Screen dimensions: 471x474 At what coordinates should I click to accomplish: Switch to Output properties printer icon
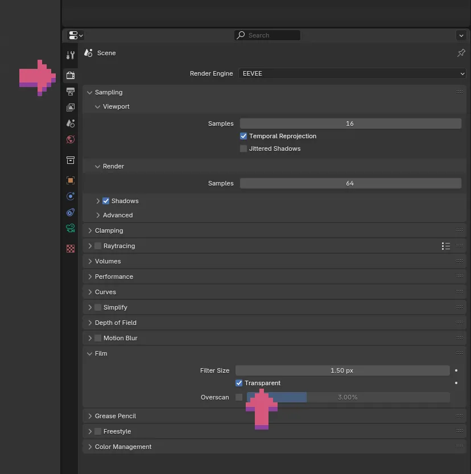pos(71,91)
